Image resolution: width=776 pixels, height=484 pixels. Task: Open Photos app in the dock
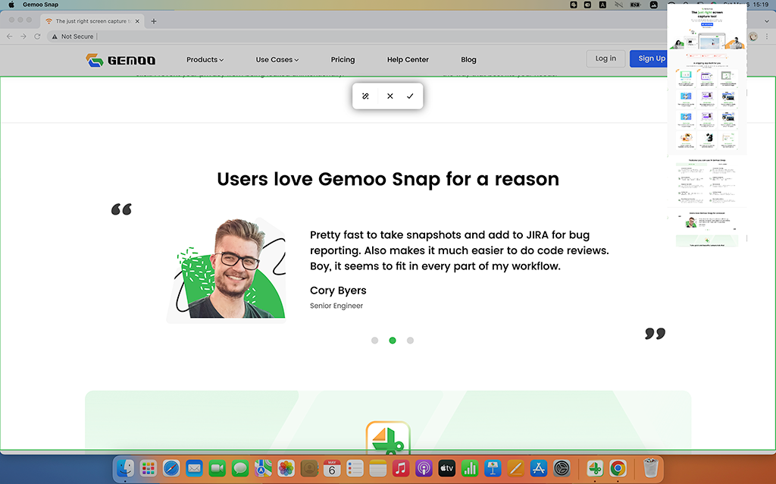(286, 468)
